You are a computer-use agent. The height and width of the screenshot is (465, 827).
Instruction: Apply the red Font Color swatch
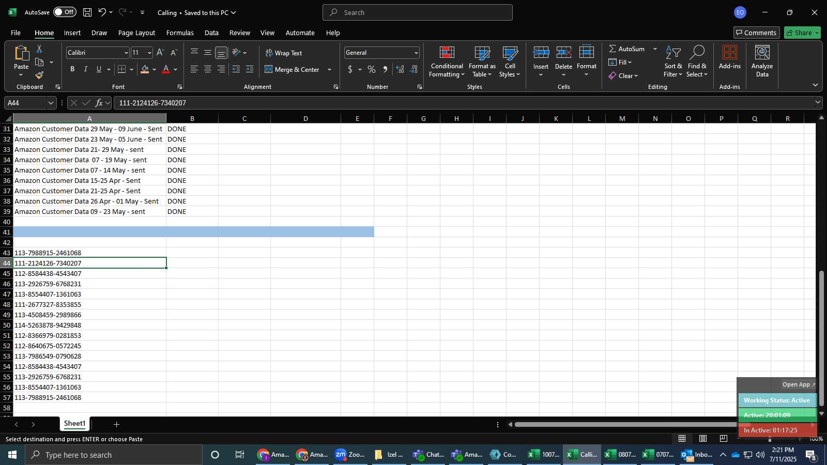[166, 69]
